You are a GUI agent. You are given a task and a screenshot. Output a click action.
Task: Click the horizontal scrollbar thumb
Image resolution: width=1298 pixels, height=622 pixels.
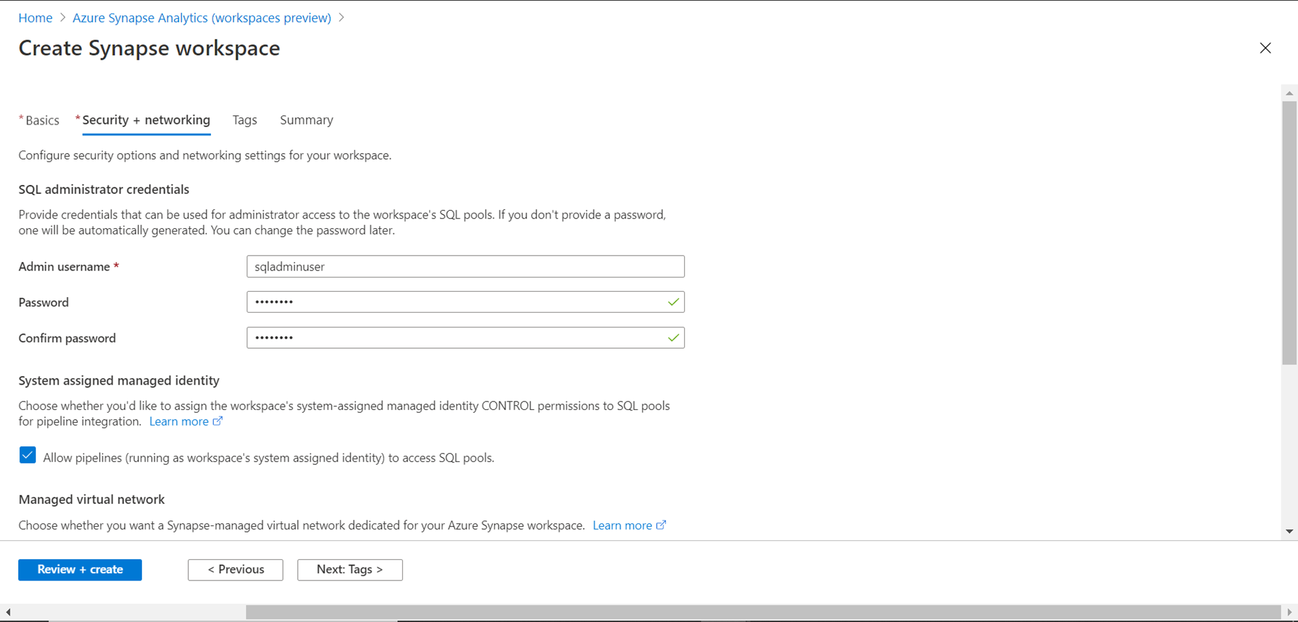click(763, 612)
